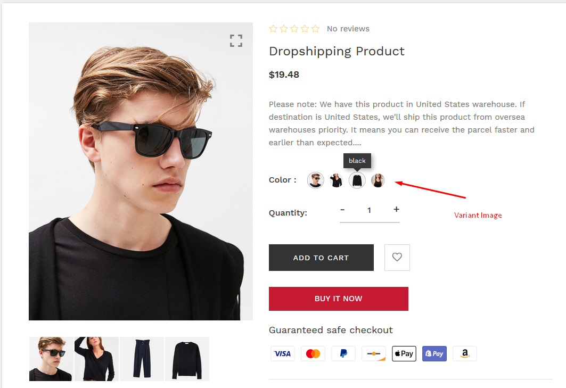Click the ADD TO CART button
This screenshot has width=566, height=388.
(x=321, y=258)
